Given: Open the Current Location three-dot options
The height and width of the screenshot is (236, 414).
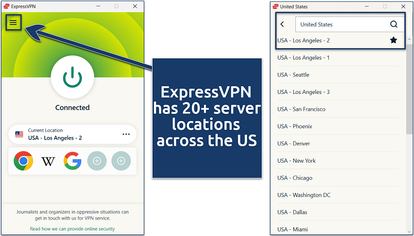Looking at the screenshot, I should point(126,134).
